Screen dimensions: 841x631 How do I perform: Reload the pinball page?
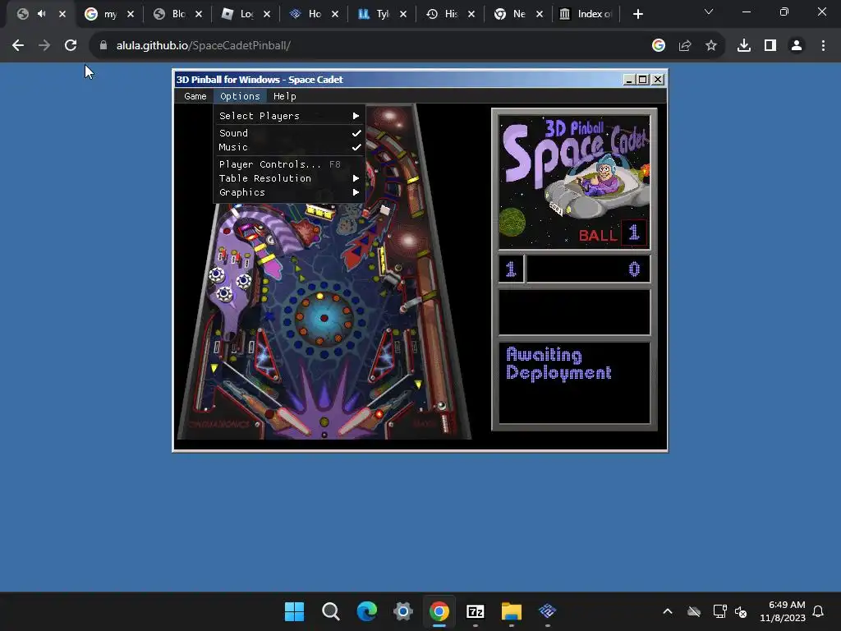click(x=71, y=46)
